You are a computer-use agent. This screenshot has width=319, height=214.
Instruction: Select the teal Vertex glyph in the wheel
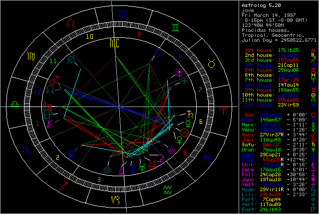point(185,81)
